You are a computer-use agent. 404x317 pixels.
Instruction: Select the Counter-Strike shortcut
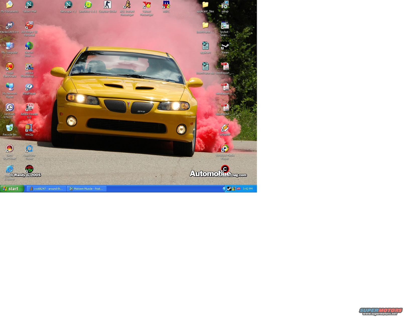(107, 7)
